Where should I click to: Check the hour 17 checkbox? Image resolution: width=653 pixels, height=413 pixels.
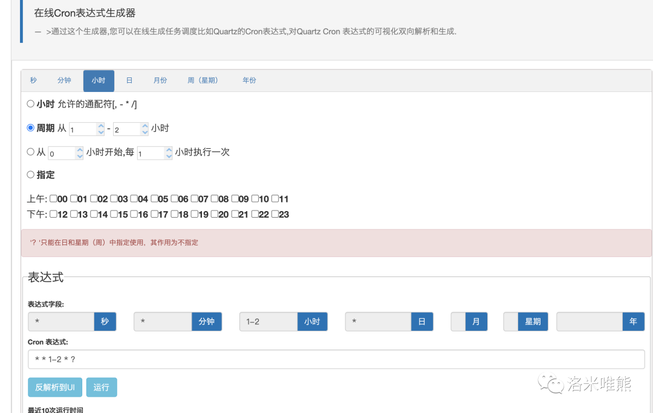[x=154, y=214]
